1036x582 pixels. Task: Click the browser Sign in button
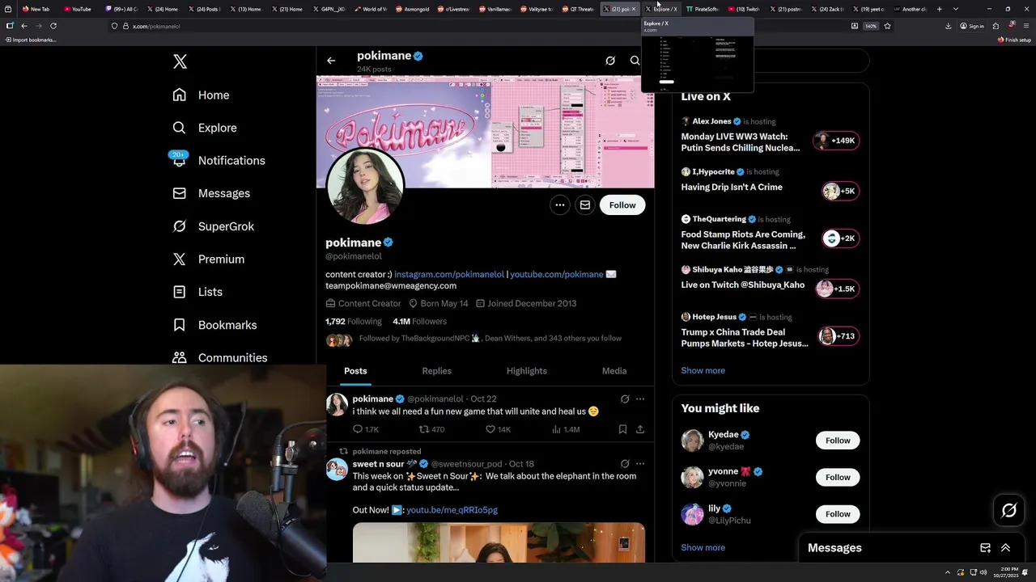click(972, 26)
